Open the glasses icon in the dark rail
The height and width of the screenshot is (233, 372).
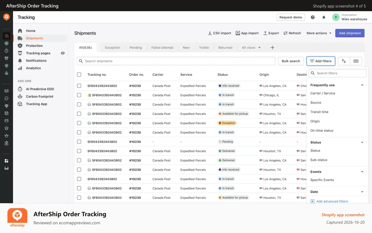(7, 168)
